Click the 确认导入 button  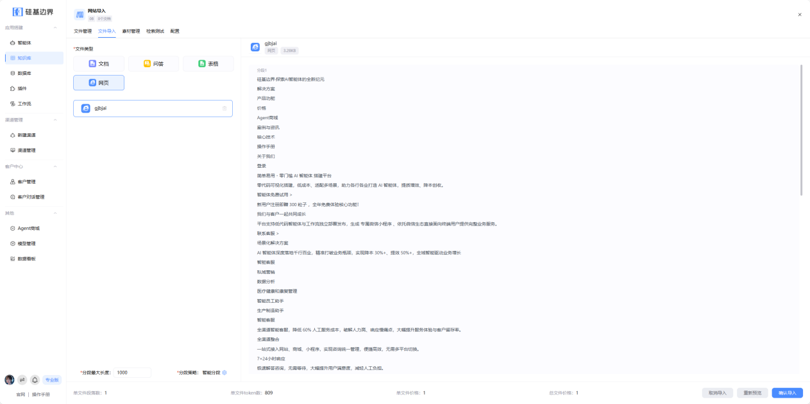coord(787,393)
